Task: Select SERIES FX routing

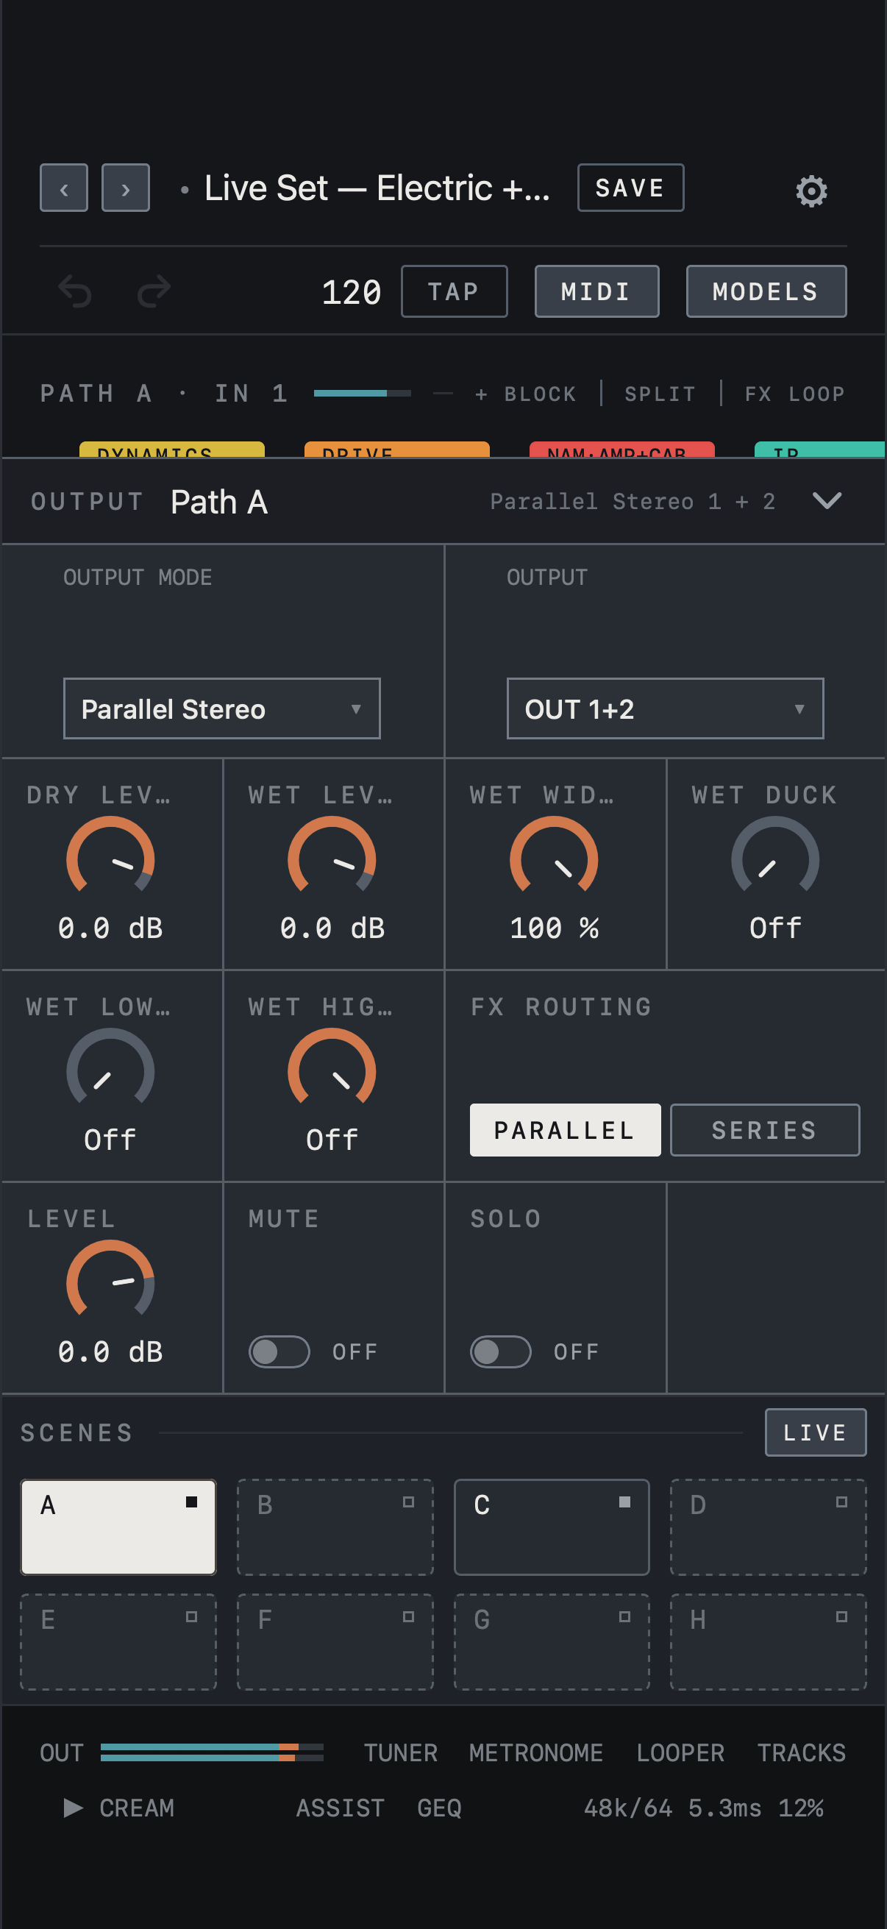Action: pos(765,1130)
